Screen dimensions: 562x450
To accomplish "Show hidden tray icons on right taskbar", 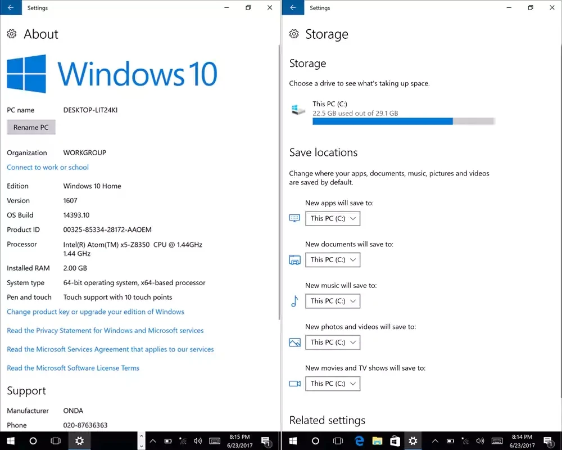I will pyautogui.click(x=435, y=441).
